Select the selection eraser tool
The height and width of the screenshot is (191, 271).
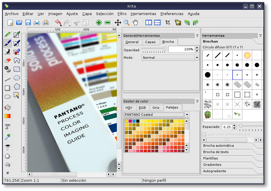[x=17, y=52]
